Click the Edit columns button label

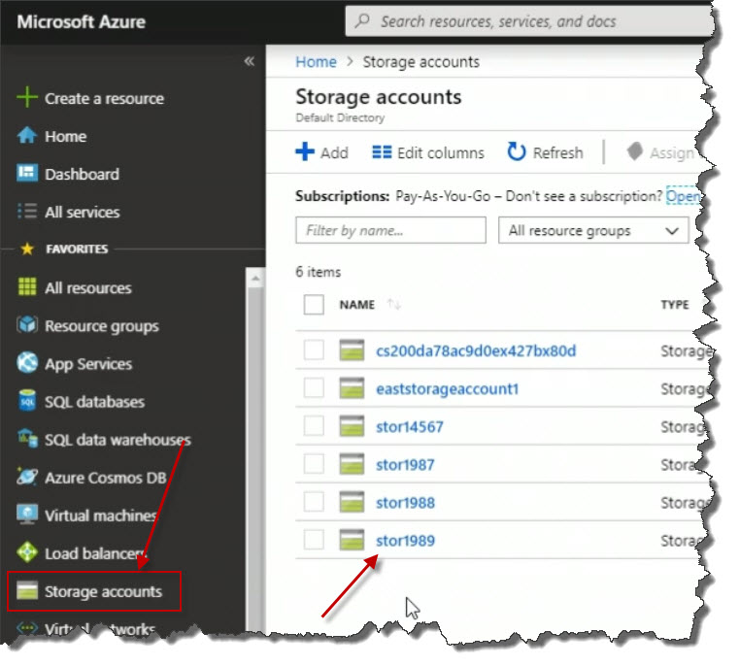click(x=441, y=152)
